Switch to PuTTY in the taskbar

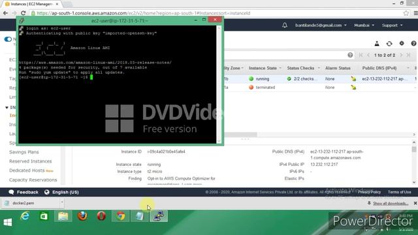click(159, 216)
